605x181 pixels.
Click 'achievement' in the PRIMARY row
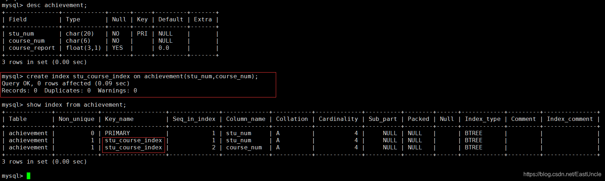coord(28,133)
